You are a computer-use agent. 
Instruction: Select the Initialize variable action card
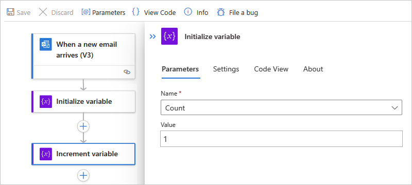coord(83,102)
